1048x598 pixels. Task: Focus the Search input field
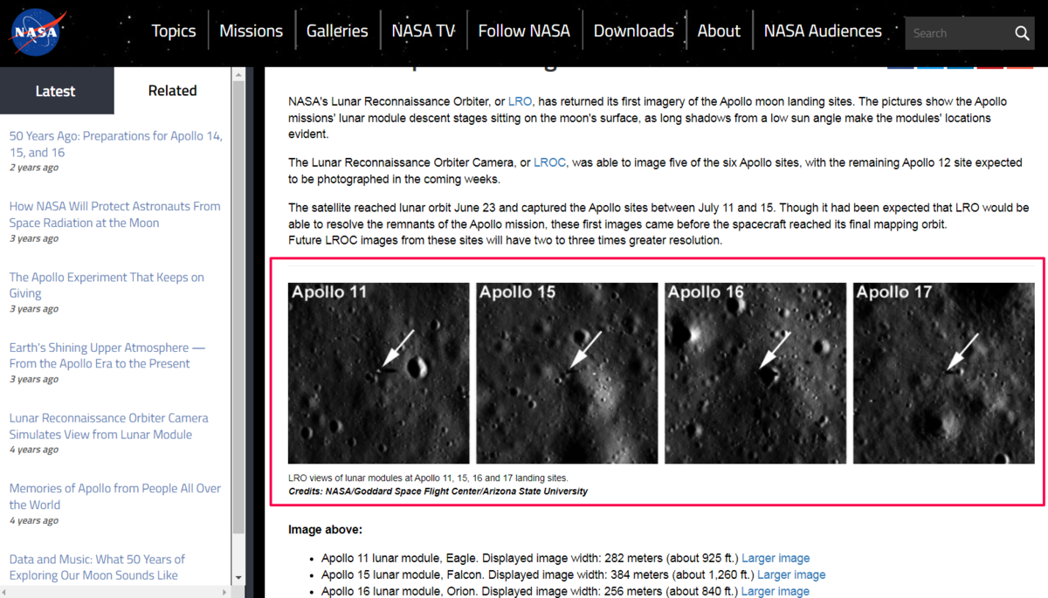959,33
